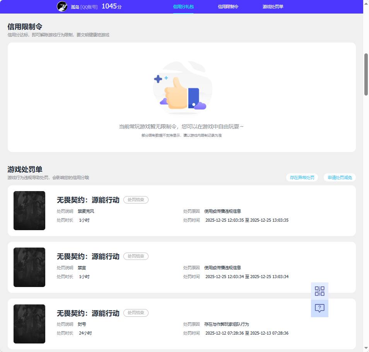Click 存在异常处罚 button

(x=302, y=178)
